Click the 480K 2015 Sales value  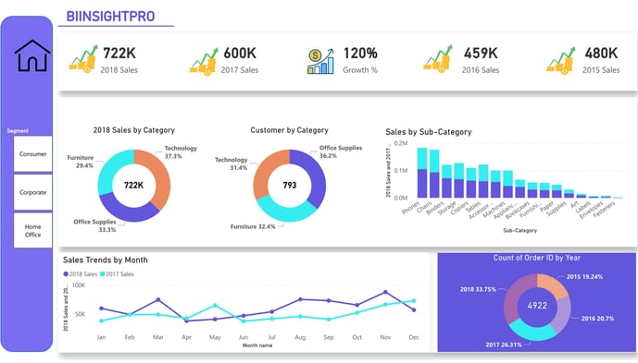[601, 53]
